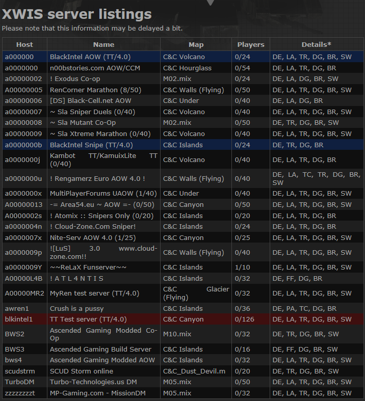Click the Details* column header

point(316,44)
